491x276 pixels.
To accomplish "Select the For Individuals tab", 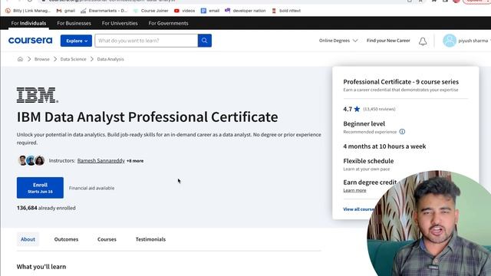I will [28, 23].
